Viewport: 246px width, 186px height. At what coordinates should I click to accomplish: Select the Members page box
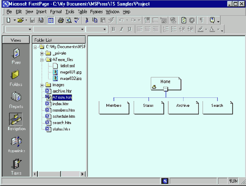pyautogui.click(x=114, y=108)
